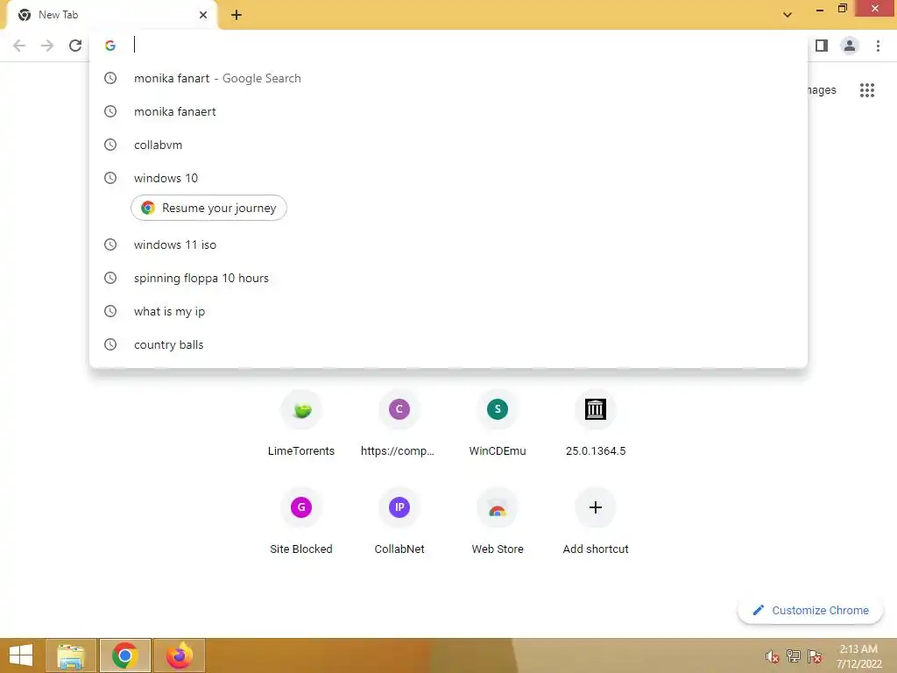This screenshot has height=673, width=897.
Task: Choose suggestion 'what is my ip'
Action: click(448, 311)
